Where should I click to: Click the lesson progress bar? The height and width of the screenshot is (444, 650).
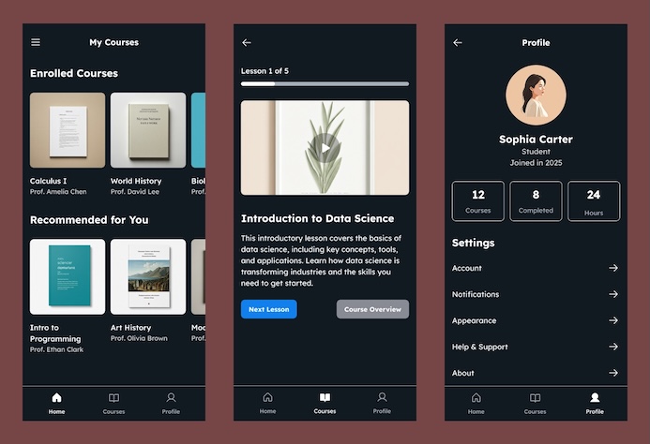point(325,83)
